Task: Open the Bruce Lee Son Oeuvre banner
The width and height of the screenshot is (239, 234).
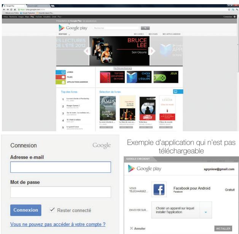Action: [120, 51]
